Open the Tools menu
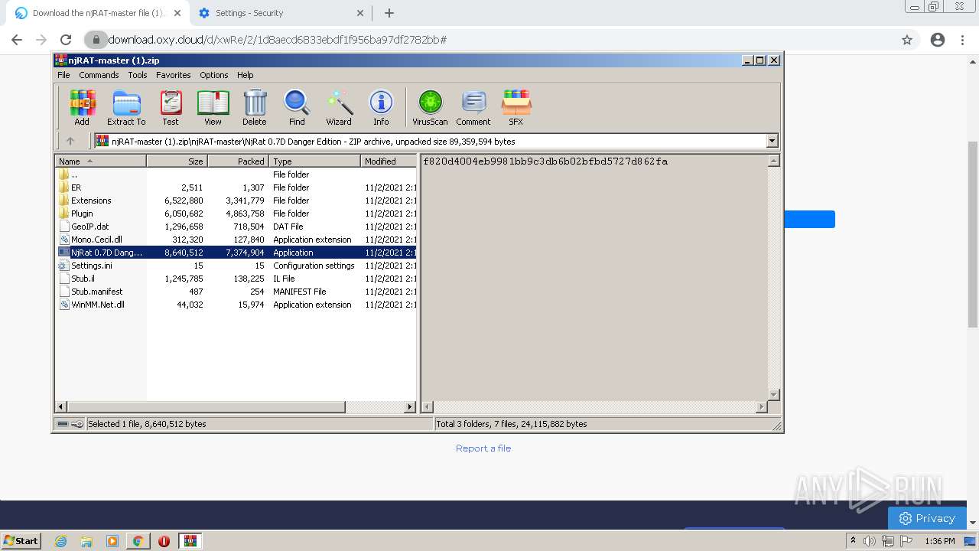Image resolution: width=979 pixels, height=551 pixels. point(138,75)
